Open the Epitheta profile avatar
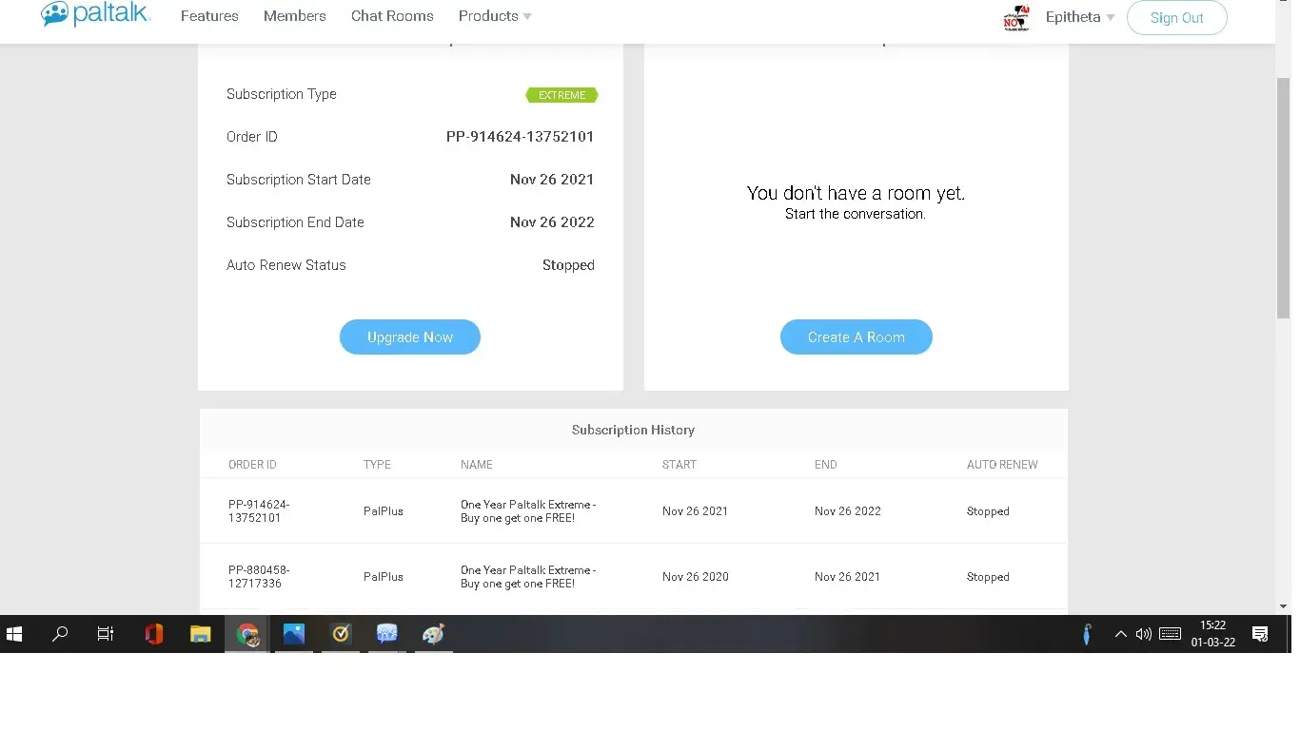Screen dimensions: 1300x730 tap(1016, 17)
